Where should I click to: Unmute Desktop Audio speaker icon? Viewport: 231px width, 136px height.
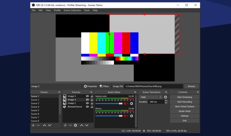coord(126,103)
